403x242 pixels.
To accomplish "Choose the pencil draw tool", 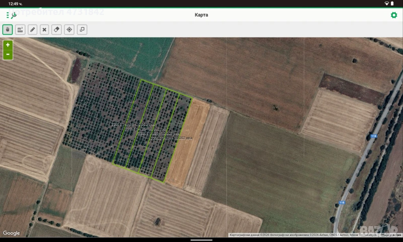I will [x=33, y=30].
